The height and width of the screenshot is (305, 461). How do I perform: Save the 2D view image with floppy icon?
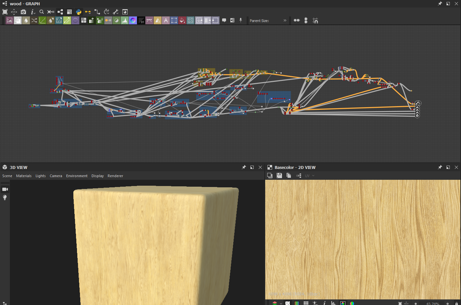click(279, 176)
